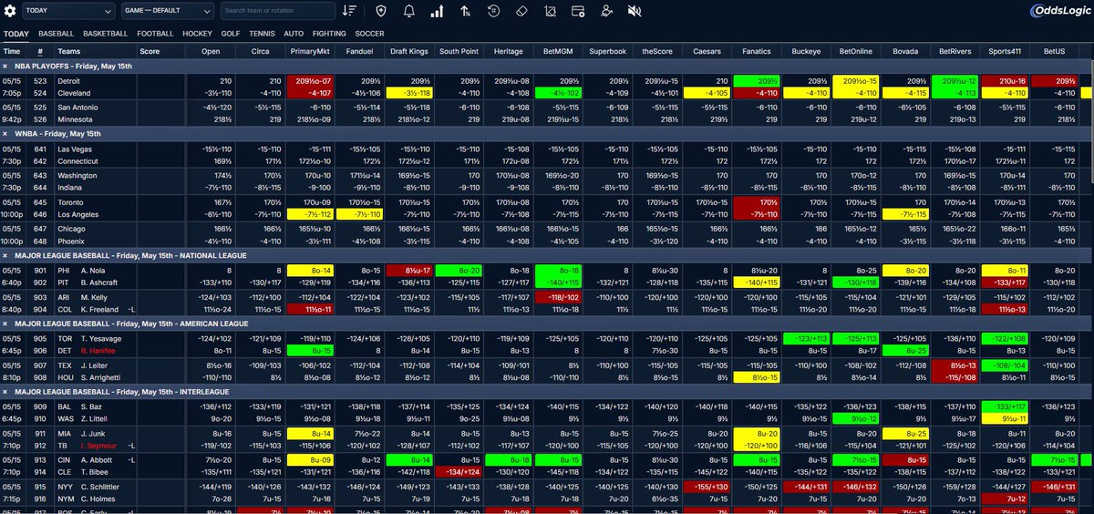This screenshot has width=1094, height=514.
Task: Click the BetMGM column header
Action: pyautogui.click(x=558, y=52)
